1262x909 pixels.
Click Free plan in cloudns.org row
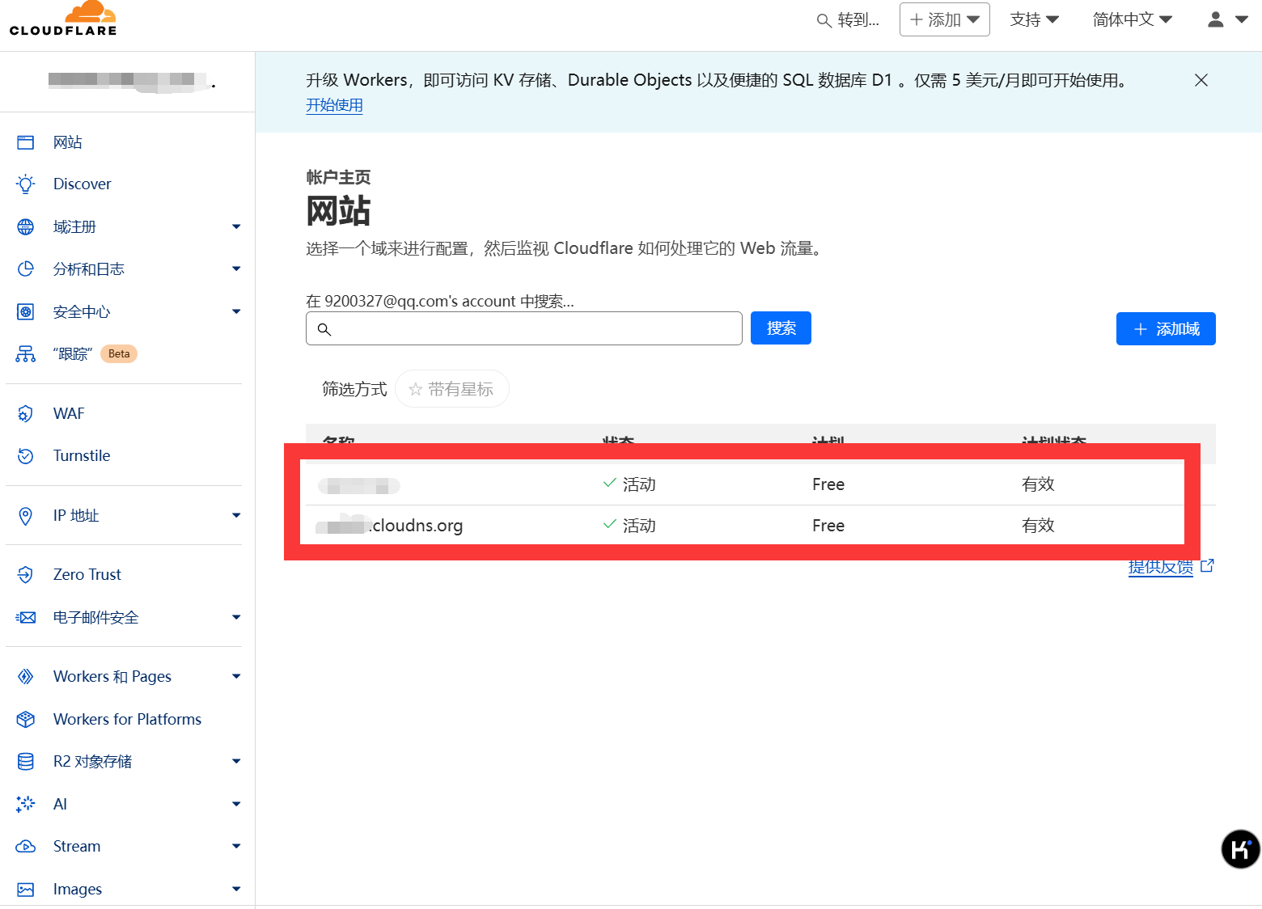pyautogui.click(x=828, y=526)
